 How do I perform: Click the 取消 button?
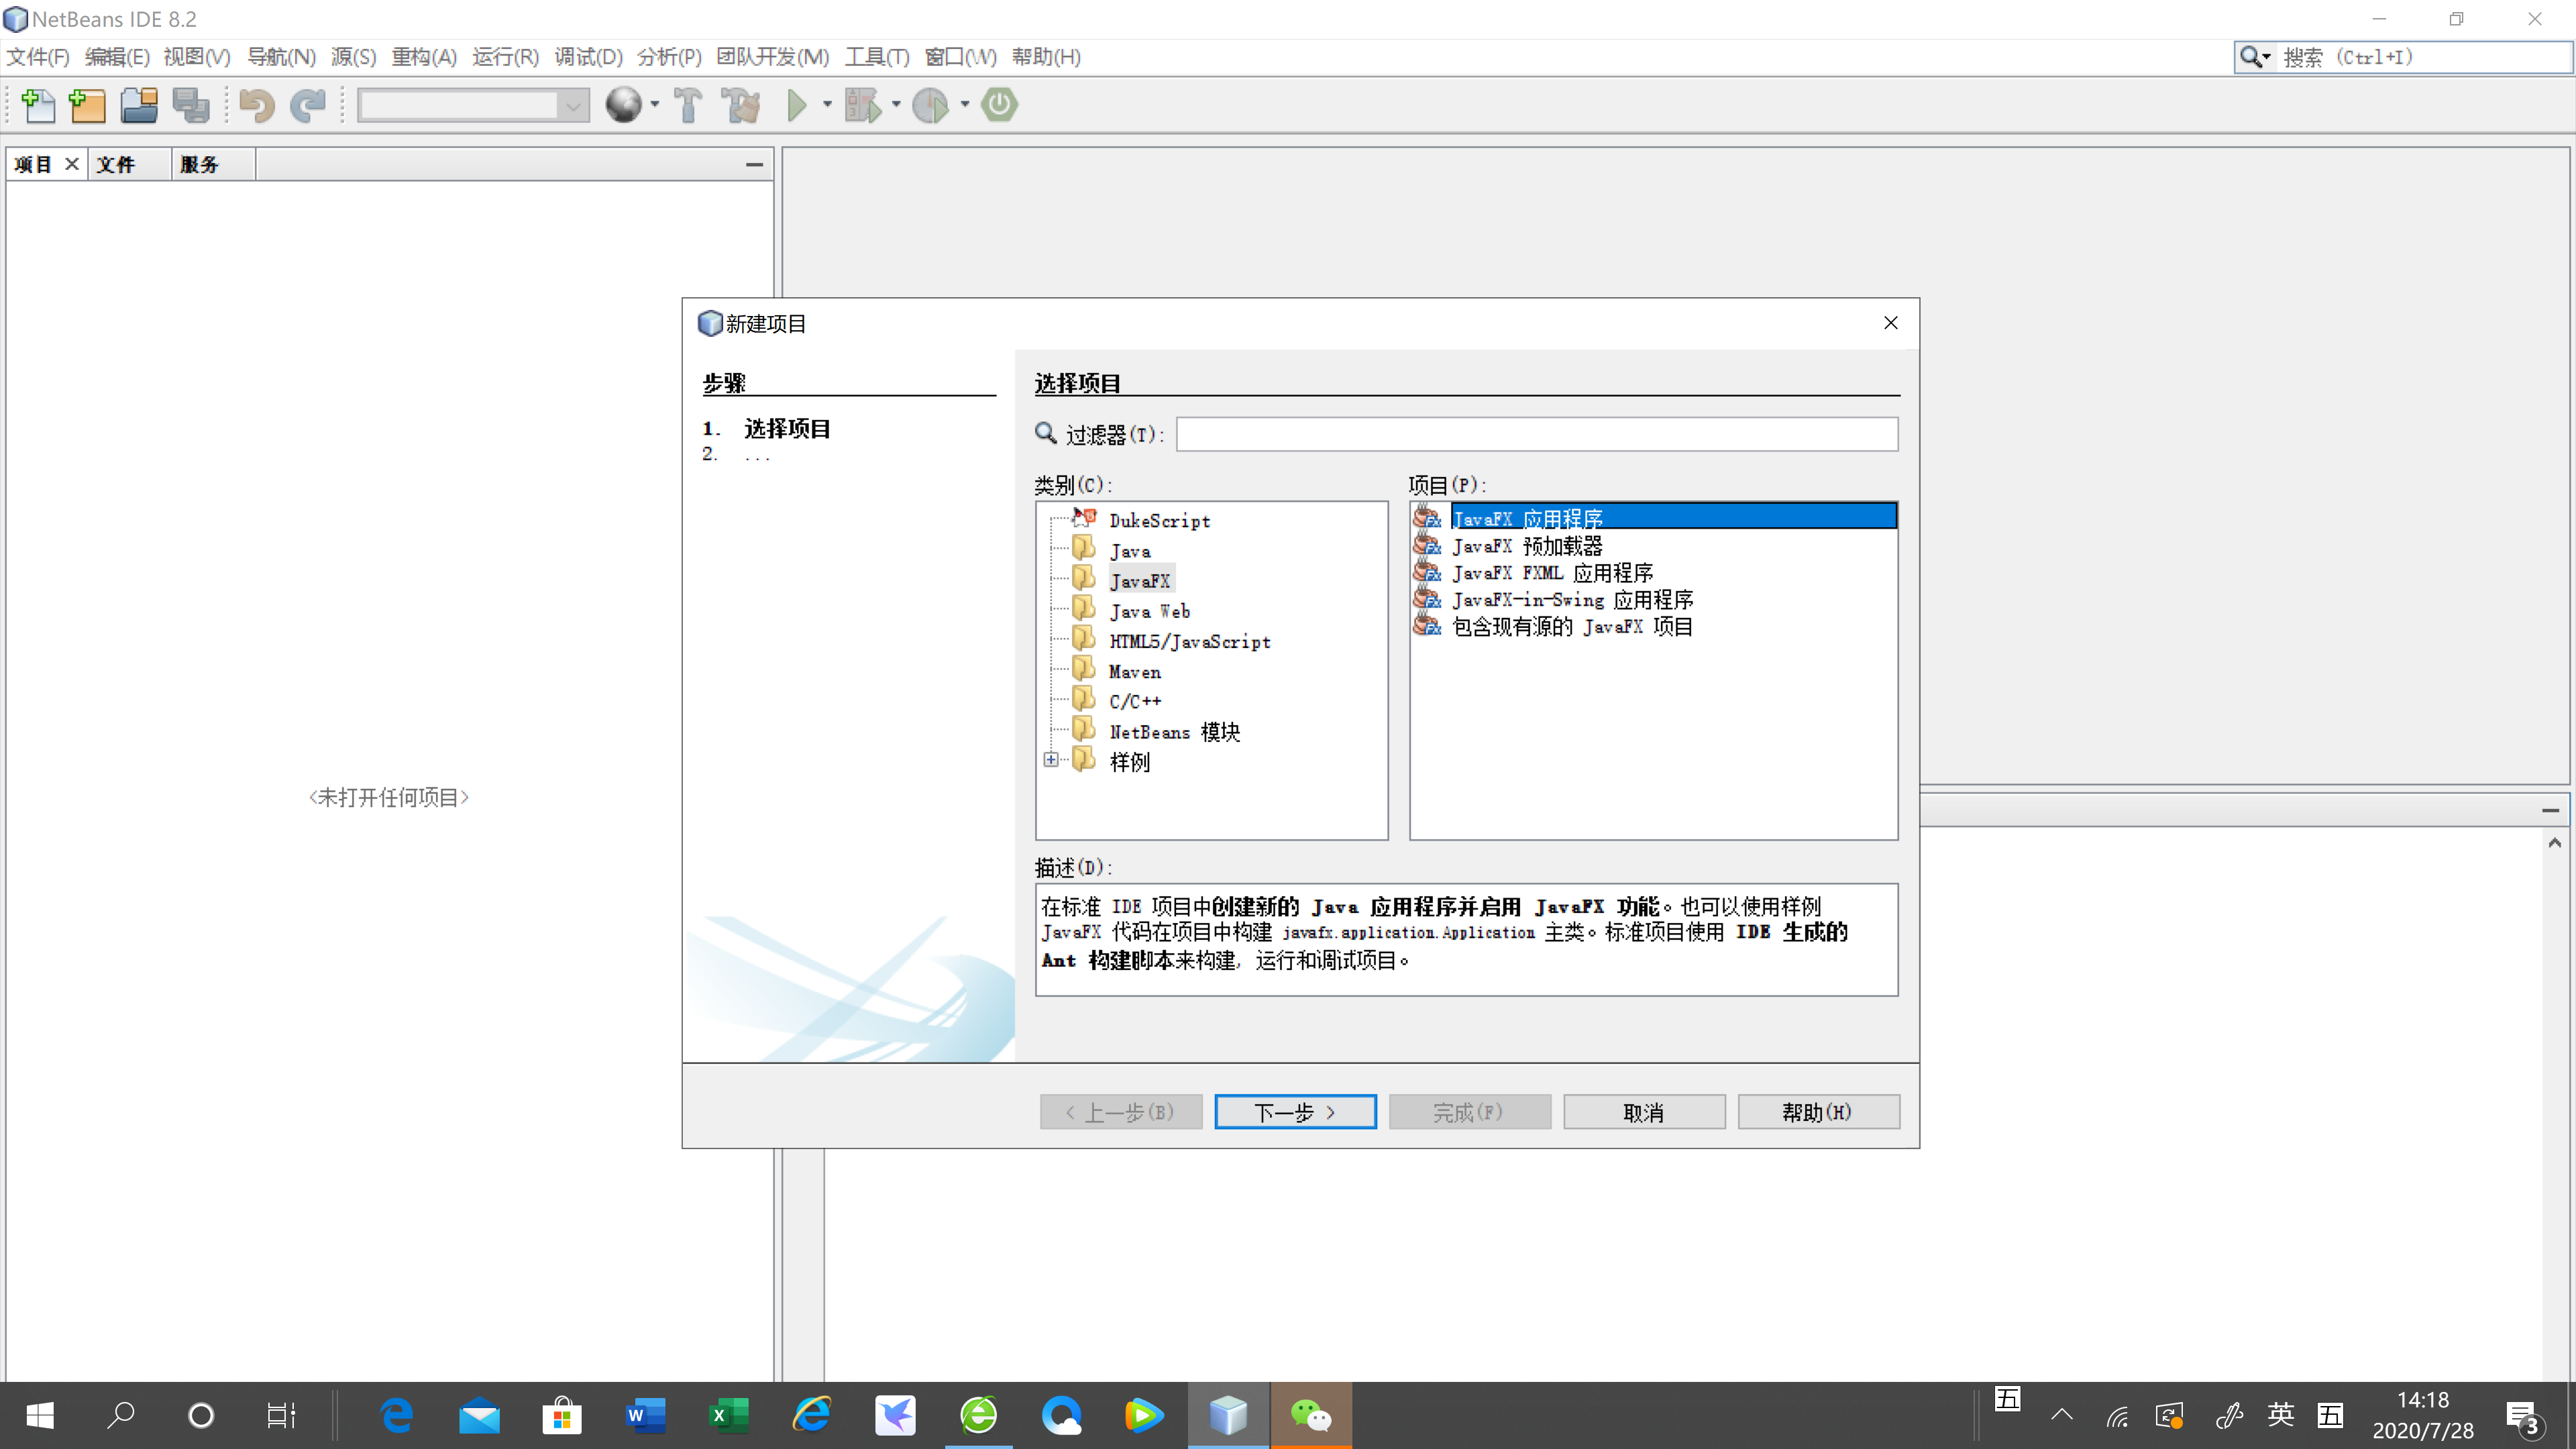(x=1643, y=1112)
